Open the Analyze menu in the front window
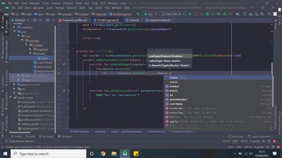The width and height of the screenshot is (282, 158). 60,8
